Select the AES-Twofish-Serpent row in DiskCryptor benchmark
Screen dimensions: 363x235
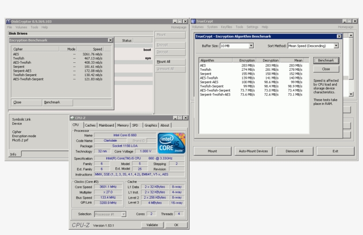click(58, 79)
